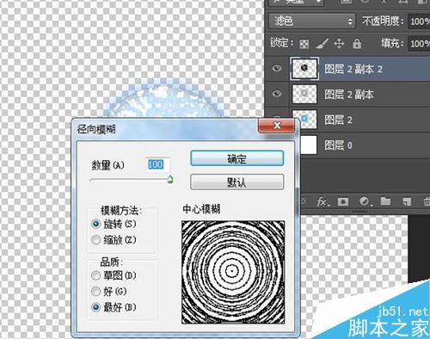Click the 数量 (A) amount input field
The height and width of the screenshot is (339, 430).
(157, 165)
